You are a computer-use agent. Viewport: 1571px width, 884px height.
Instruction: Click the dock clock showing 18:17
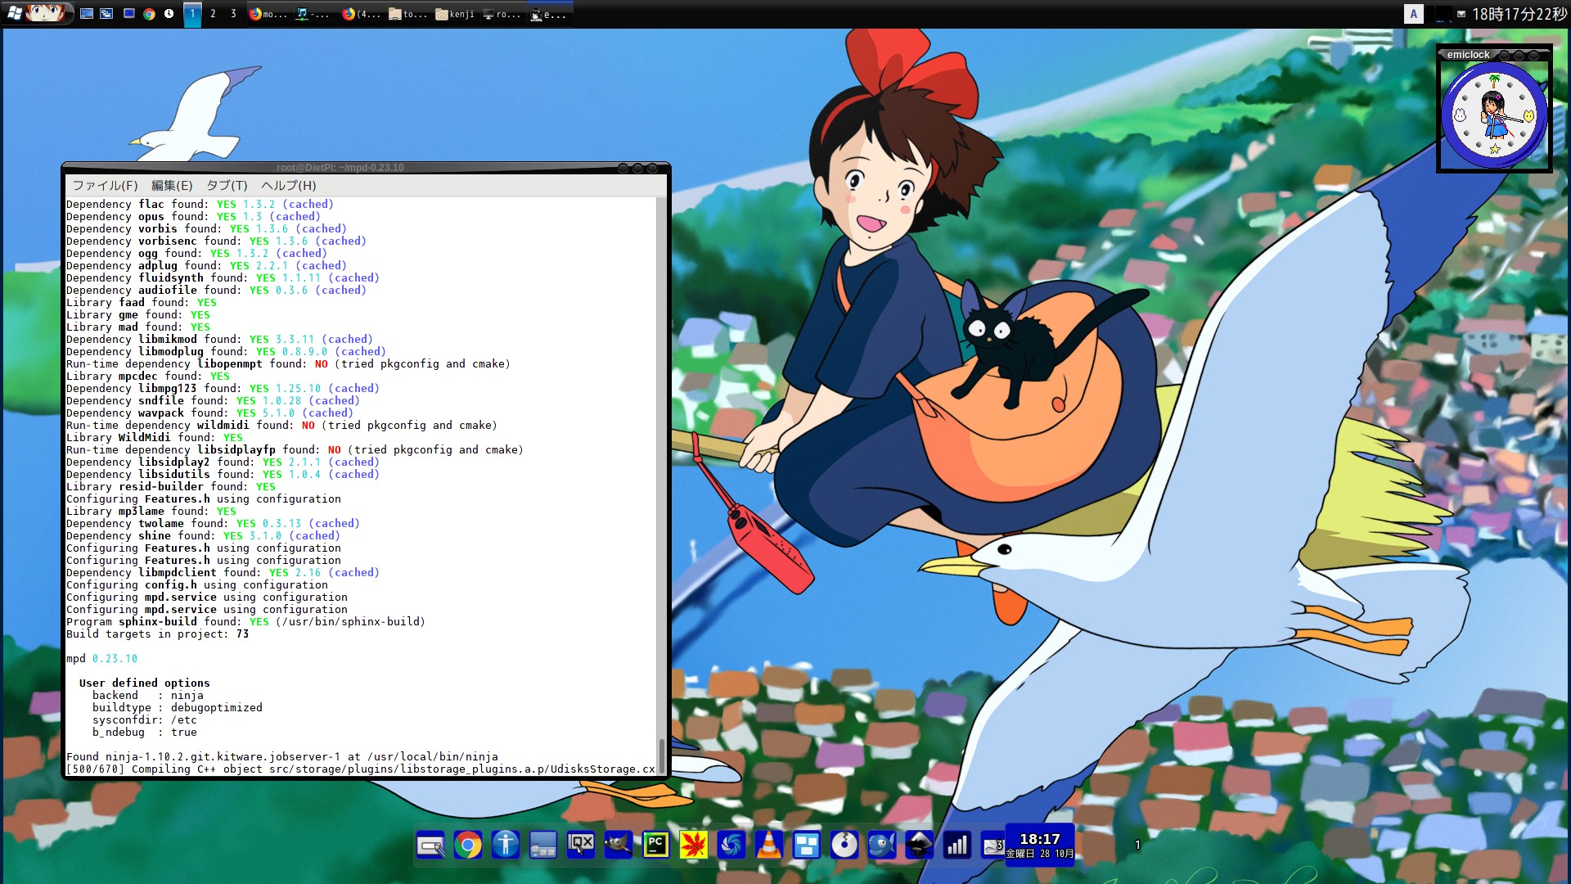[x=1039, y=845]
